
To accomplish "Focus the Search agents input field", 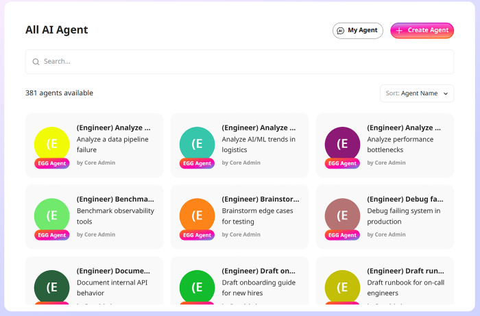I will [240, 62].
